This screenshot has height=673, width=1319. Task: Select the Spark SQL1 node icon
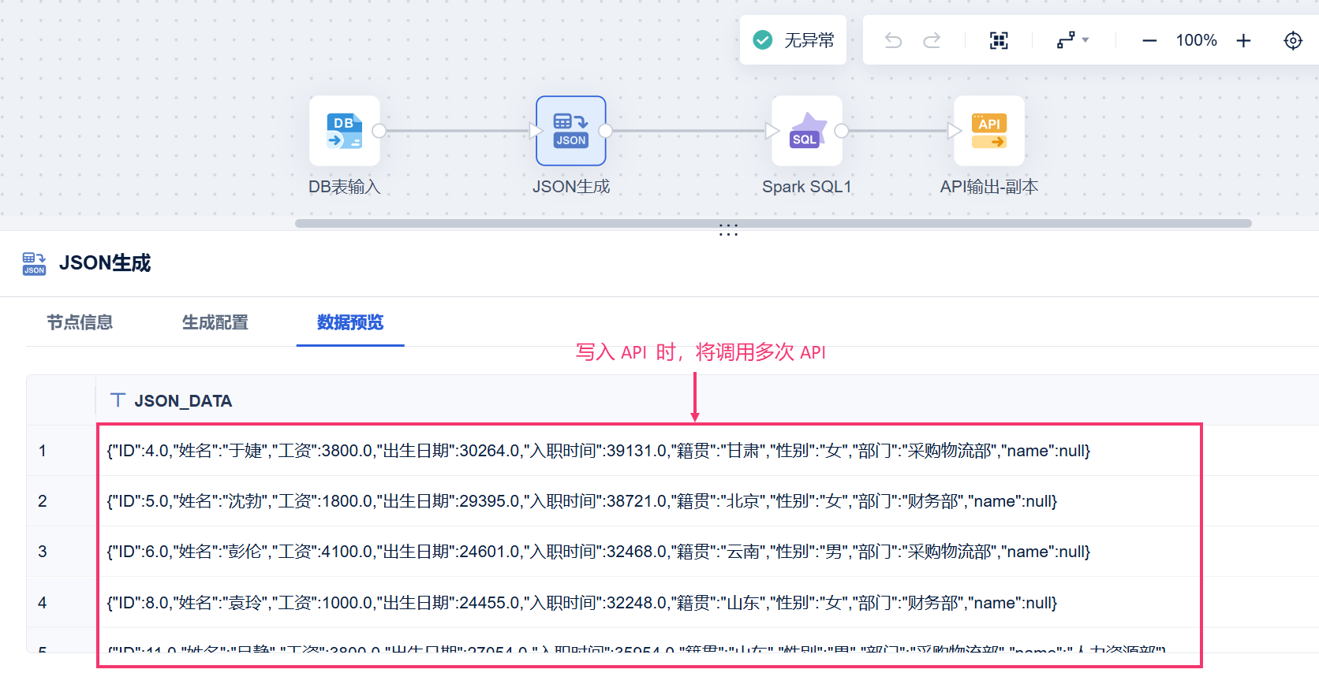807,131
